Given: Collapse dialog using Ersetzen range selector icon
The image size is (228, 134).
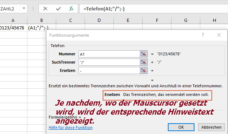Looking at the screenshot, I should [143, 71].
